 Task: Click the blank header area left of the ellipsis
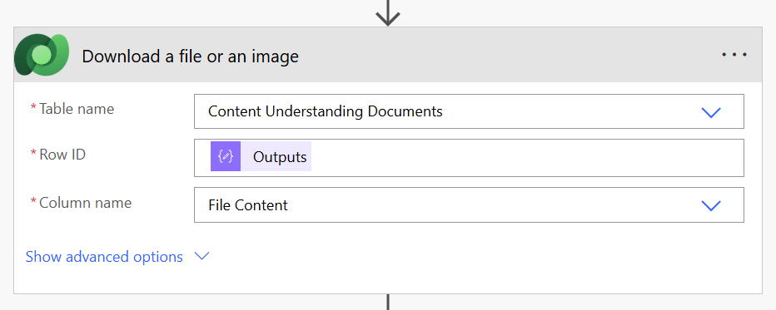pyautogui.click(x=510, y=55)
